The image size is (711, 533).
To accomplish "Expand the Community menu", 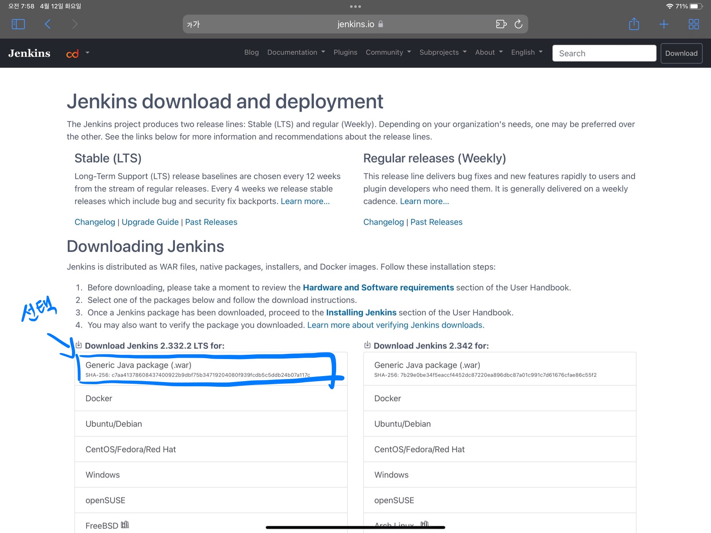I will click(388, 52).
